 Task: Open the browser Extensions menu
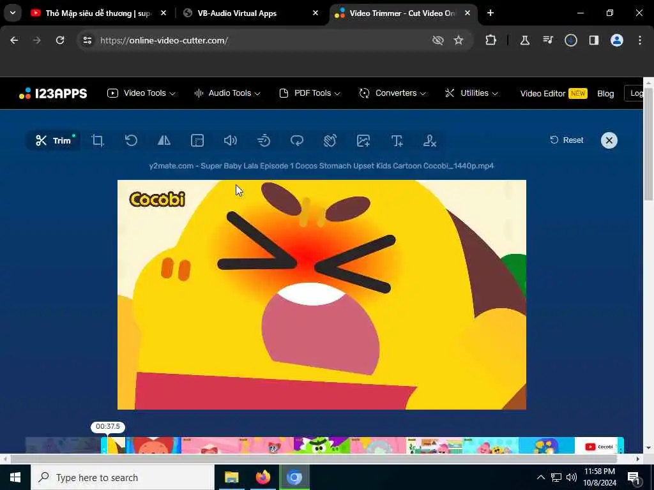pos(491,40)
